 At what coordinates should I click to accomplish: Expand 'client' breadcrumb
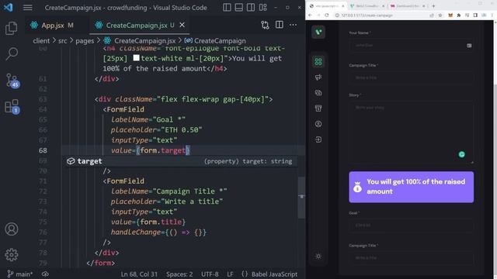point(41,41)
